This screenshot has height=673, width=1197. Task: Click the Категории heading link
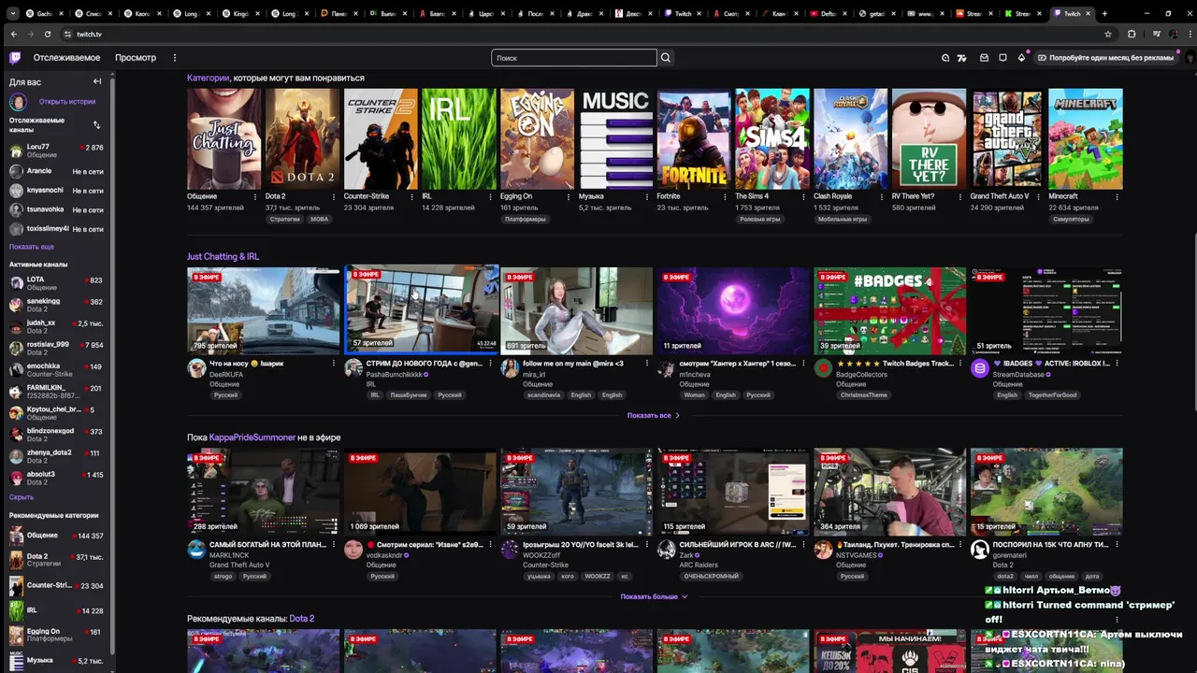click(x=208, y=78)
